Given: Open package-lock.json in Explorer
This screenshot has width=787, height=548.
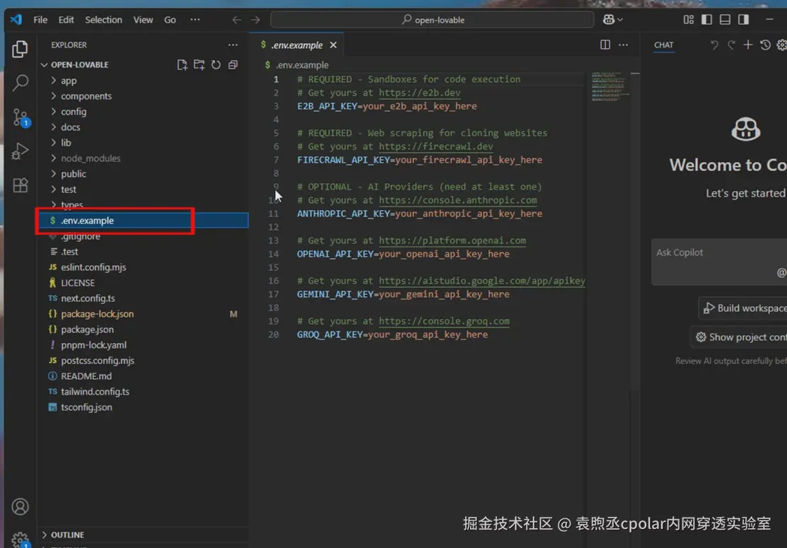Looking at the screenshot, I should pyautogui.click(x=143, y=314).
